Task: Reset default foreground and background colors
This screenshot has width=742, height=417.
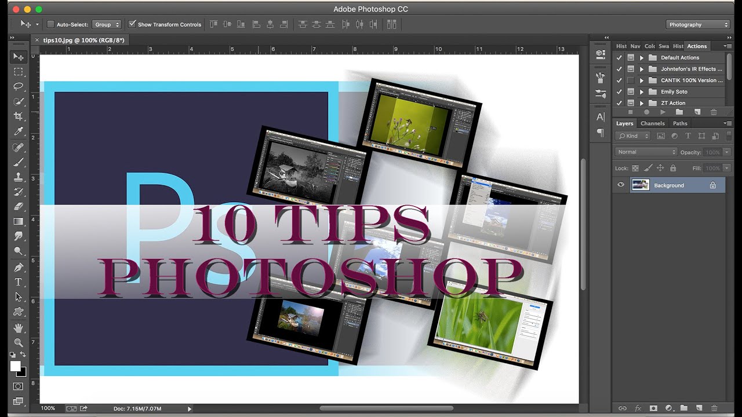Action: [x=13, y=354]
